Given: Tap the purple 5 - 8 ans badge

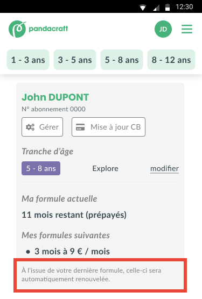Looking at the screenshot, I should [x=41, y=168].
